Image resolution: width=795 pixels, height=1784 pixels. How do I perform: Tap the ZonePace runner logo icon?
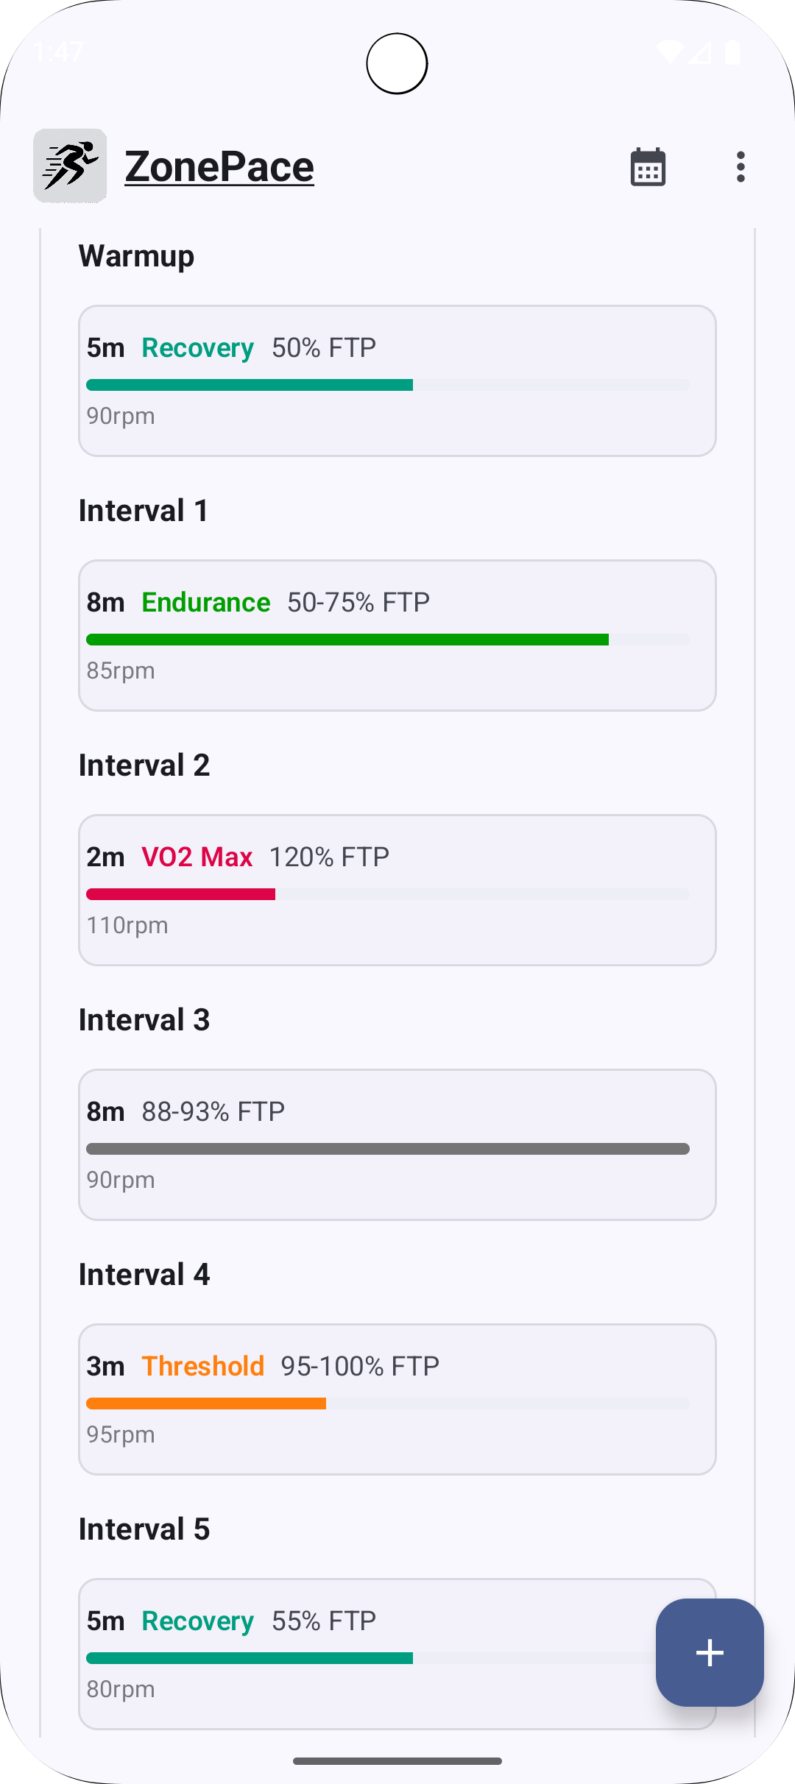(x=70, y=166)
